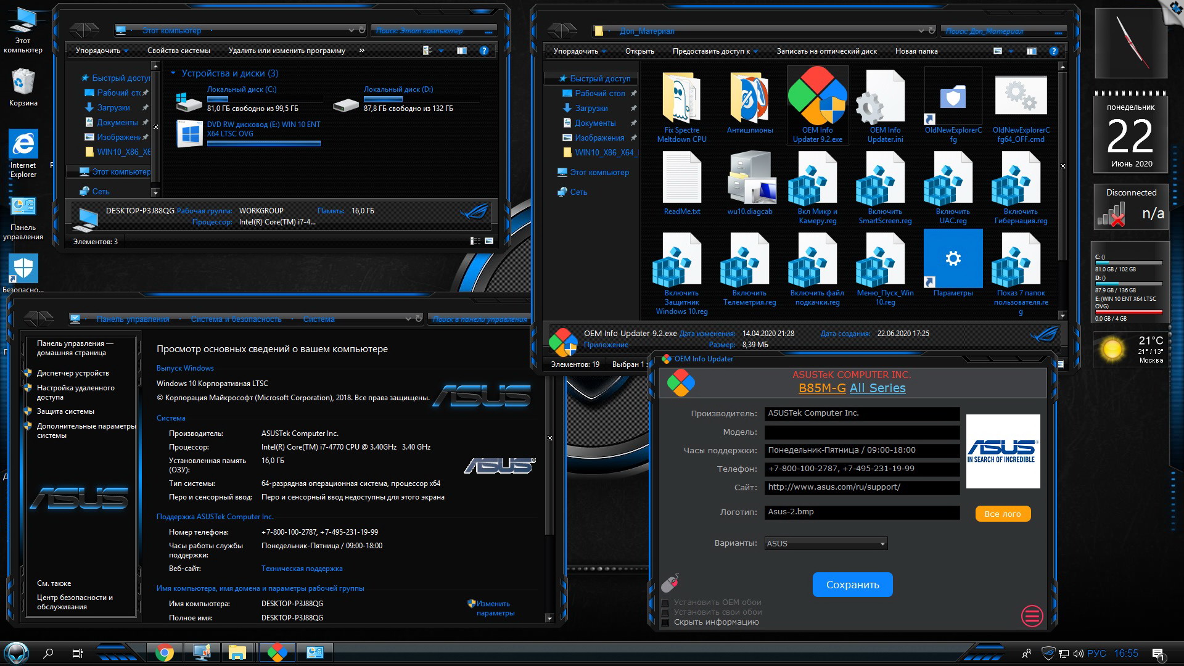Open Диспетчер устройств link

pyautogui.click(x=73, y=373)
